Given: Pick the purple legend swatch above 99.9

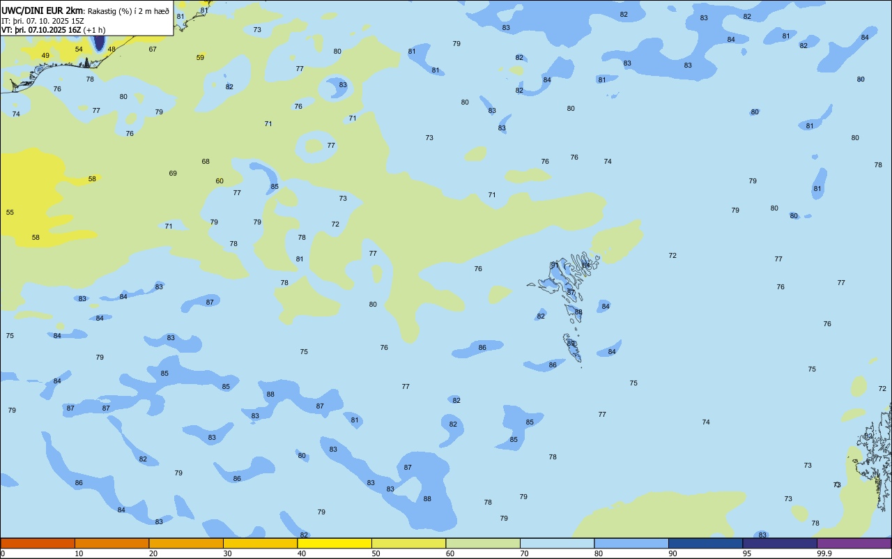Looking at the screenshot, I should (854, 543).
